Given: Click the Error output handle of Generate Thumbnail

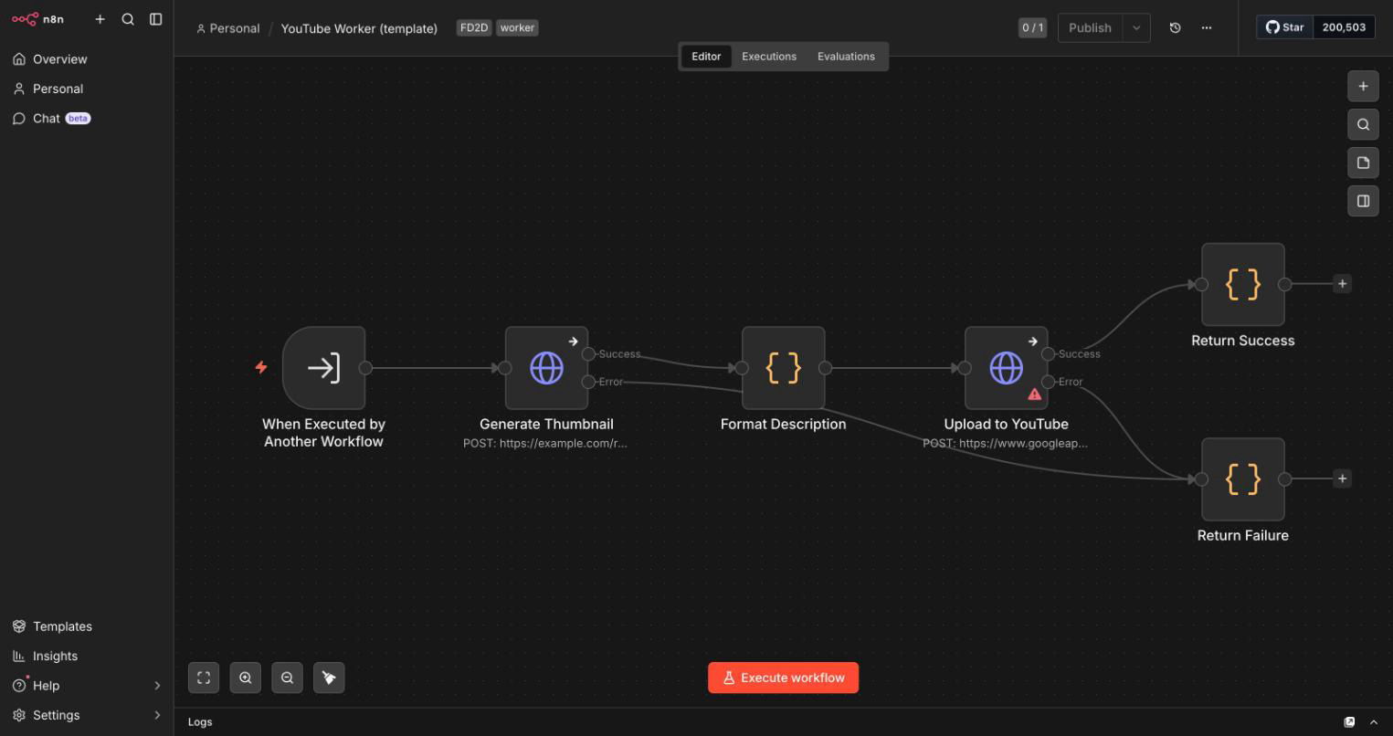Looking at the screenshot, I should click(x=588, y=382).
